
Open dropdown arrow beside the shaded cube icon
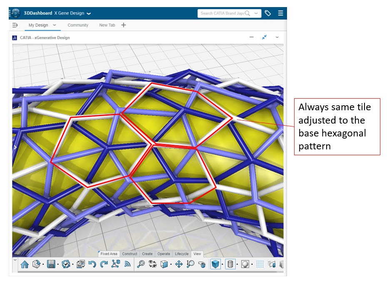(x=222, y=264)
